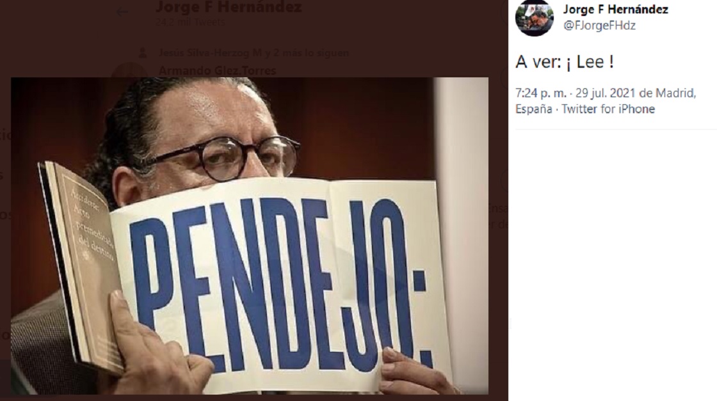Click the dimmed avatar beside Armando Glez.Torres

[x=129, y=71]
